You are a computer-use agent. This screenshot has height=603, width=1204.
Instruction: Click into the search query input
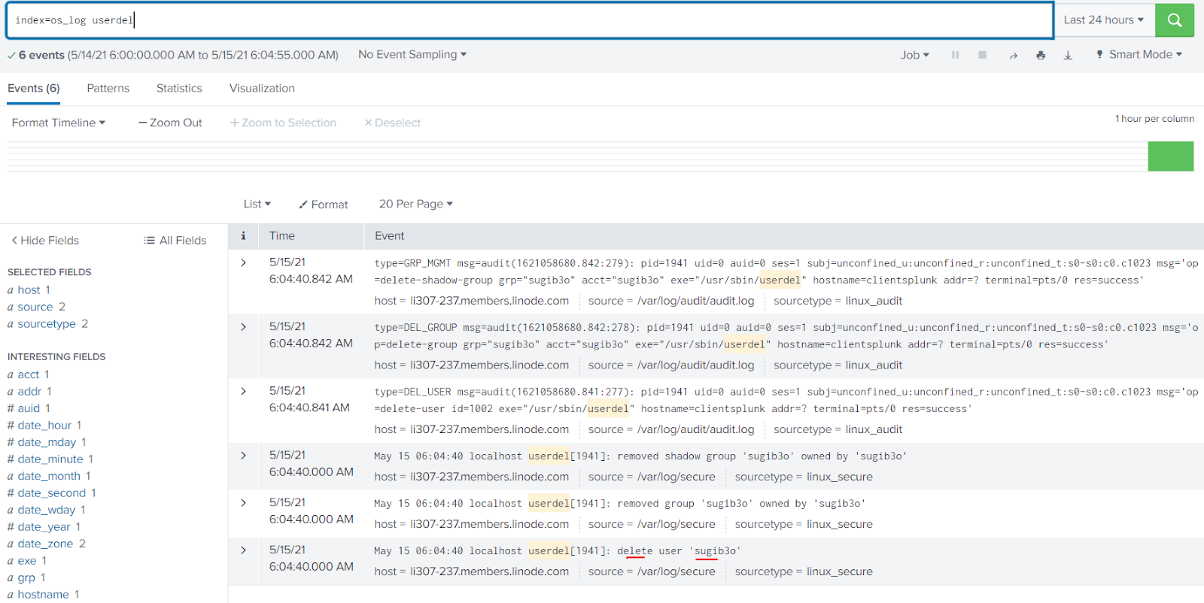[x=530, y=20]
